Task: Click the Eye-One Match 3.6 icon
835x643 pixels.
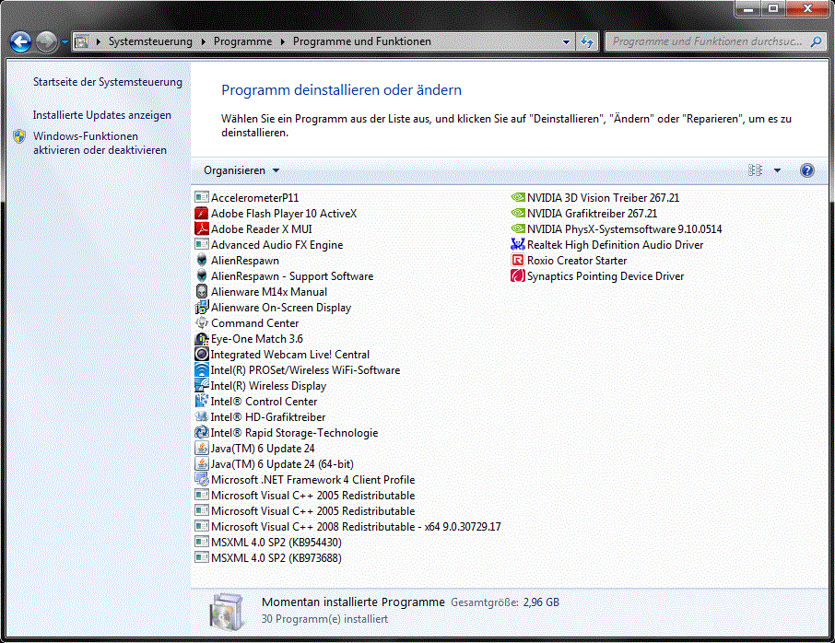Action: [x=201, y=338]
